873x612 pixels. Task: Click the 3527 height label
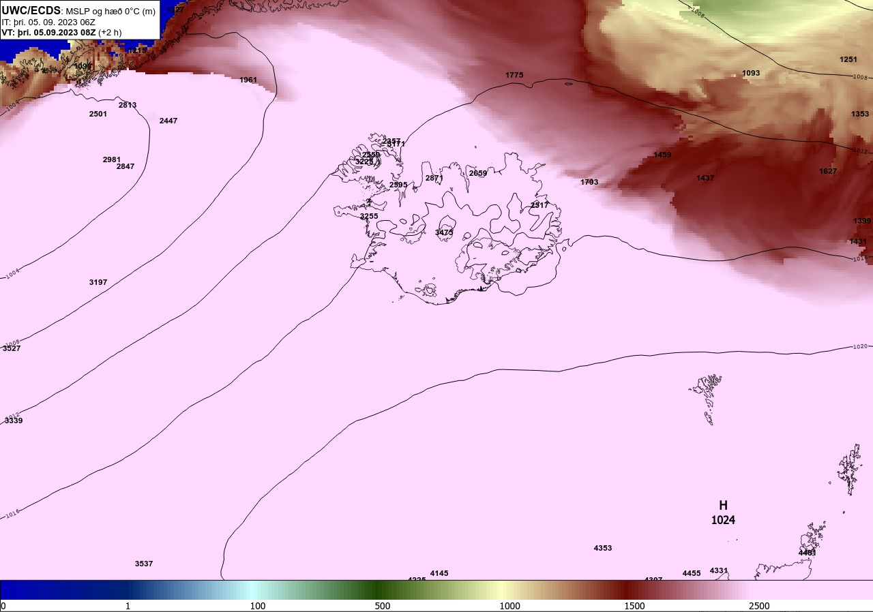(12, 348)
